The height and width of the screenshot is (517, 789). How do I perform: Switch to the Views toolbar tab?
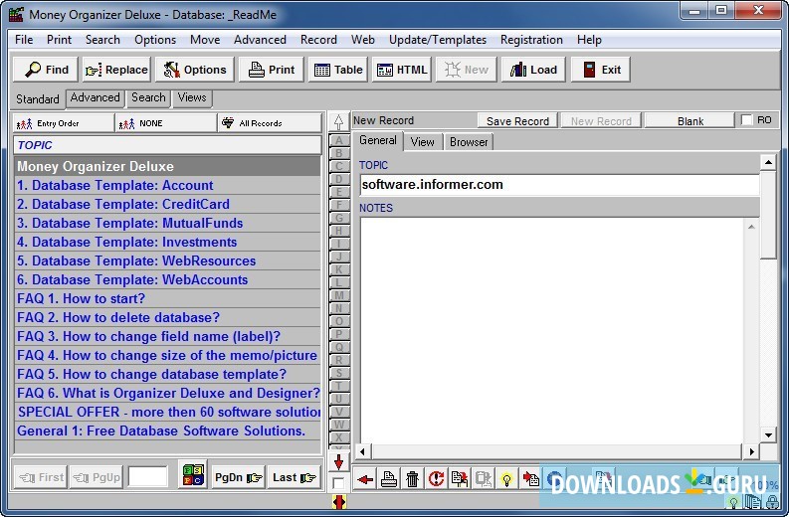pos(192,97)
